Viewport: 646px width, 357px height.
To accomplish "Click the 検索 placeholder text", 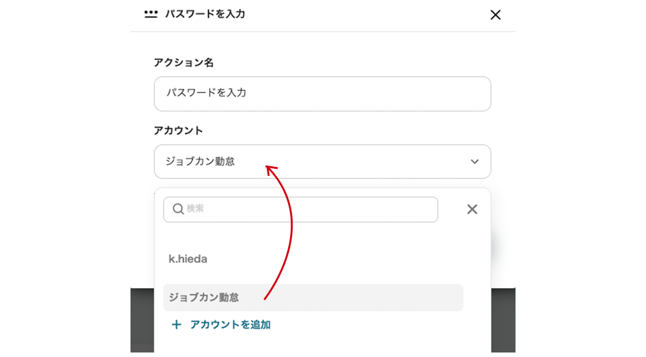I will pos(195,209).
